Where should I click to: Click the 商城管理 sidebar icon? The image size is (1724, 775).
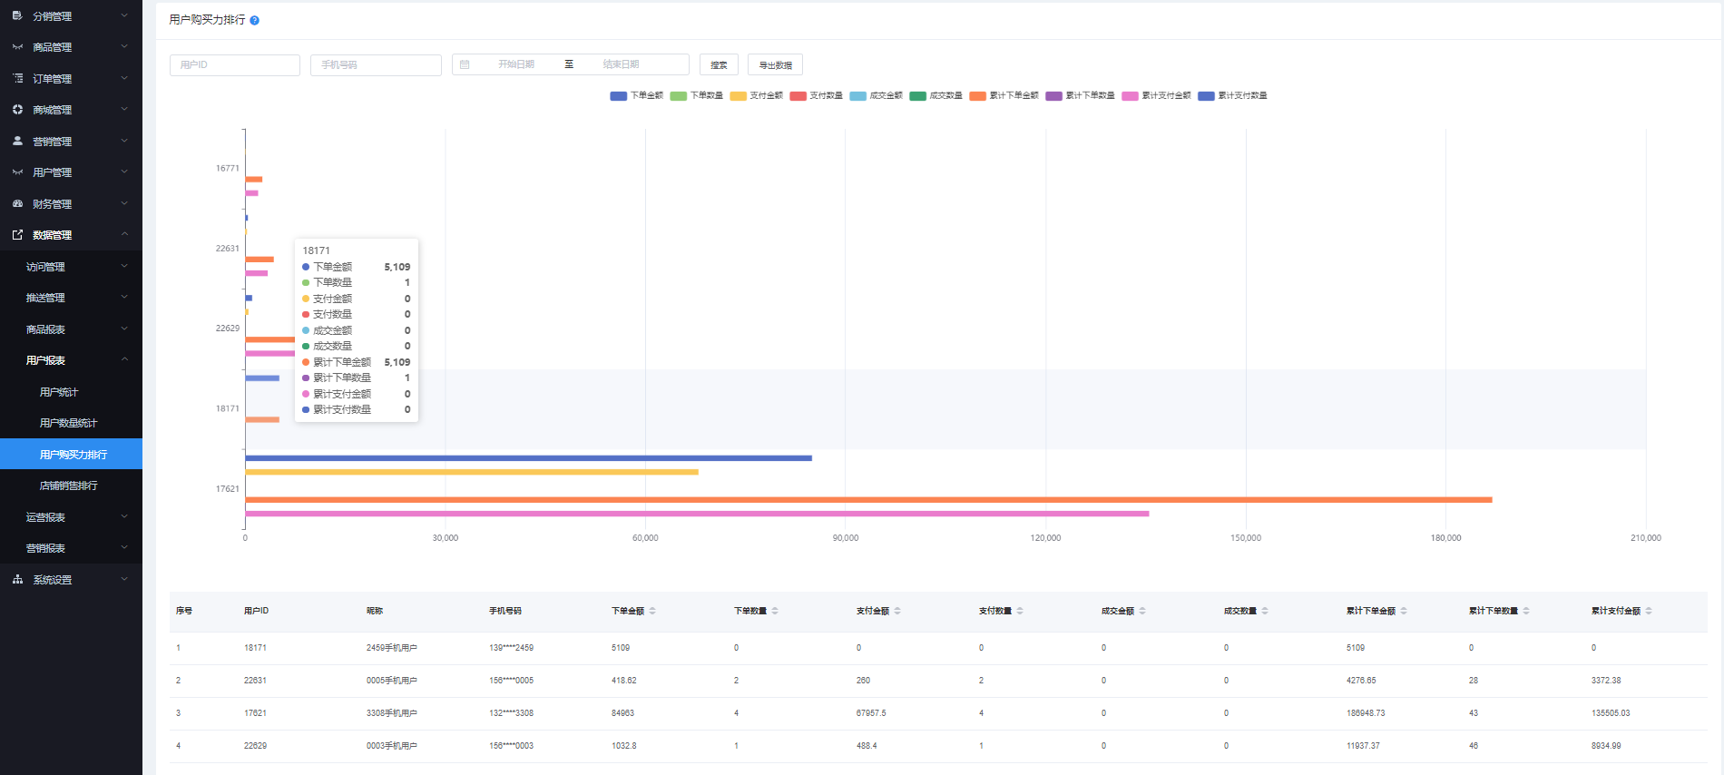(x=17, y=110)
